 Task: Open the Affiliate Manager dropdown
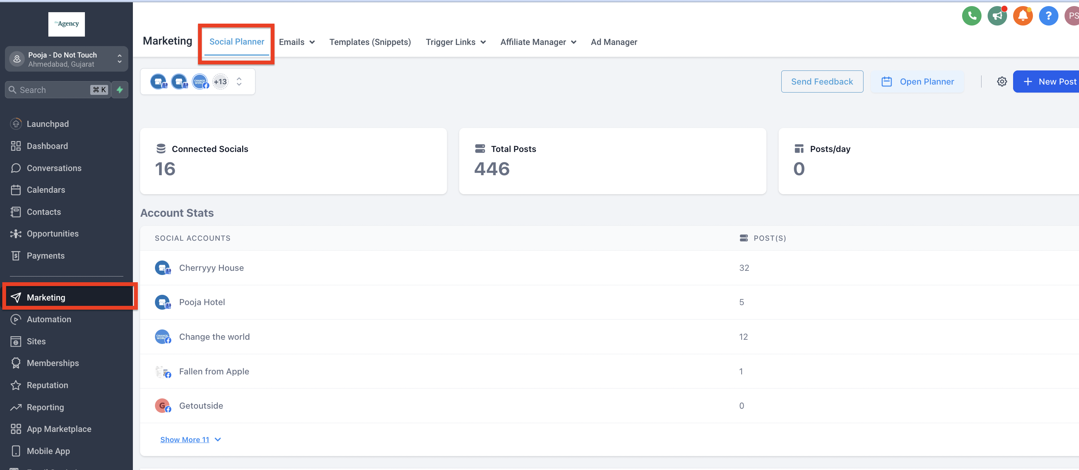click(538, 42)
